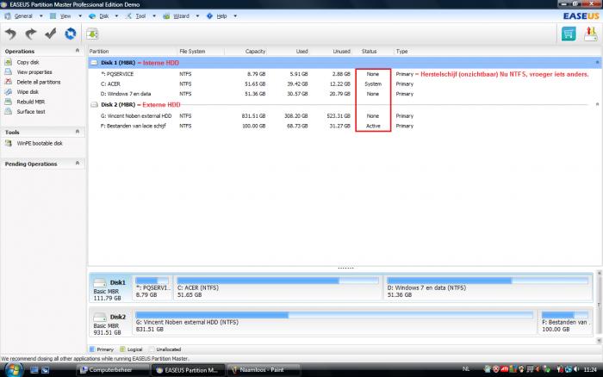603x377 pixels.
Task: Select G: Vincent Noben external HDD row
Action: [x=345, y=115]
